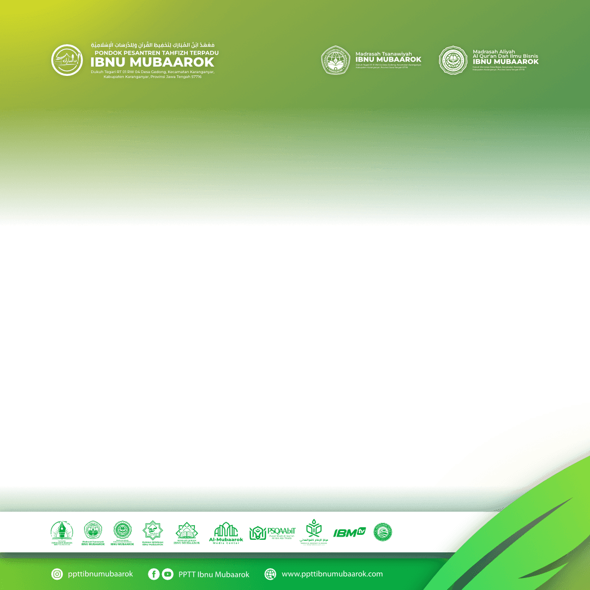
Task: Click the globe website icon in the footer
Action: [270, 574]
